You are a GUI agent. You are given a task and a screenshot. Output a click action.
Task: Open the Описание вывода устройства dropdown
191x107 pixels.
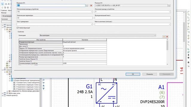tap(170, 12)
